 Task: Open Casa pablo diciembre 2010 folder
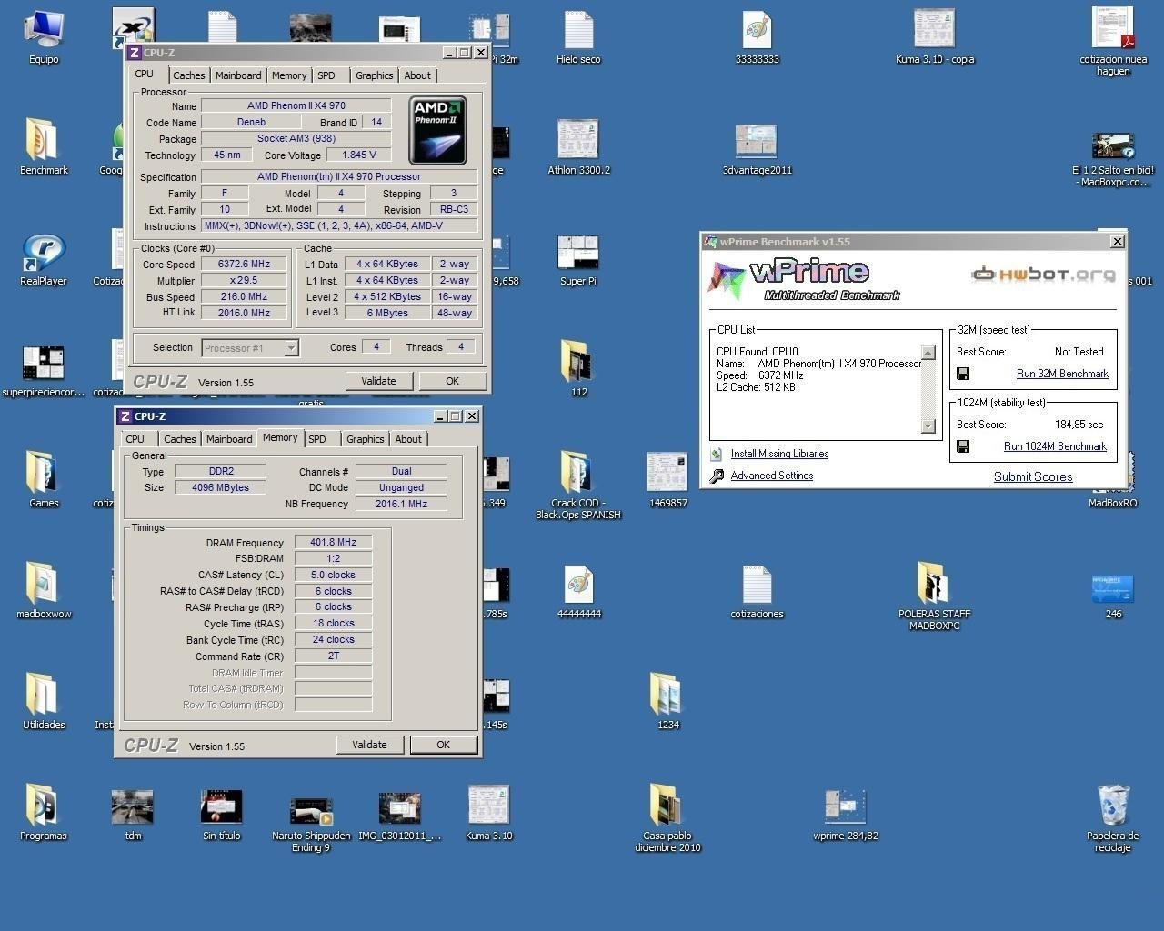(667, 816)
